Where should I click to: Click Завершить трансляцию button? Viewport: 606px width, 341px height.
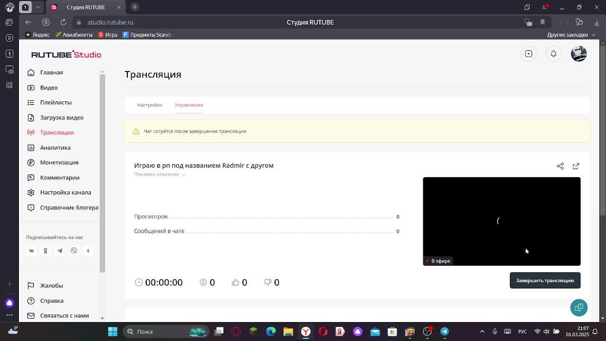click(545, 280)
